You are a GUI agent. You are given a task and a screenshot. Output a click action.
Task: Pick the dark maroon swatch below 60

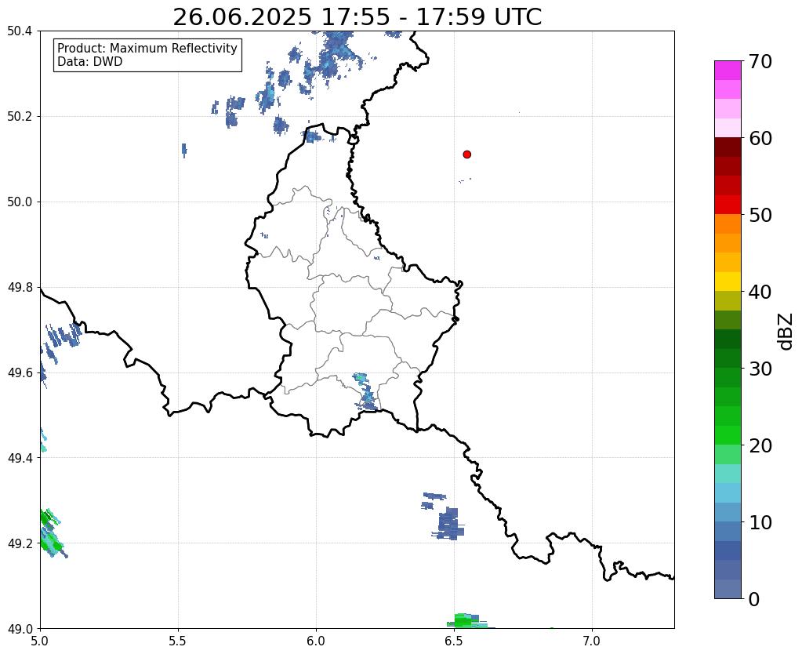[728, 147]
